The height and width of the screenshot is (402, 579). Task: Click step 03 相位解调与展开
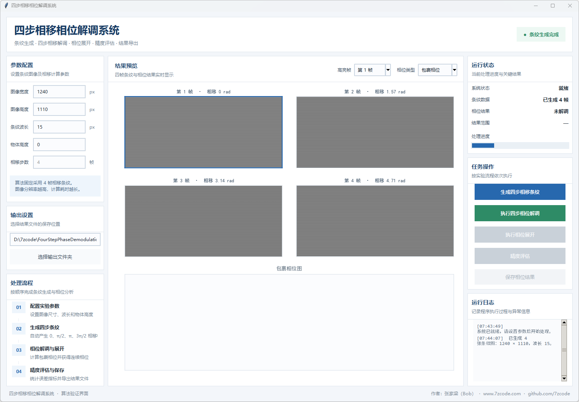click(x=54, y=353)
